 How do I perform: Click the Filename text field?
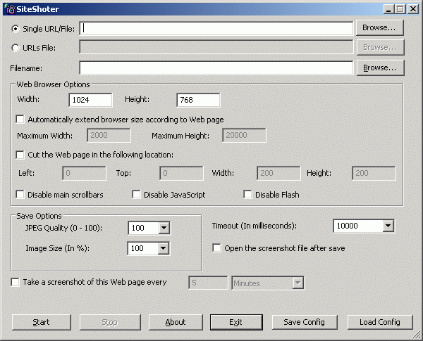coord(216,67)
